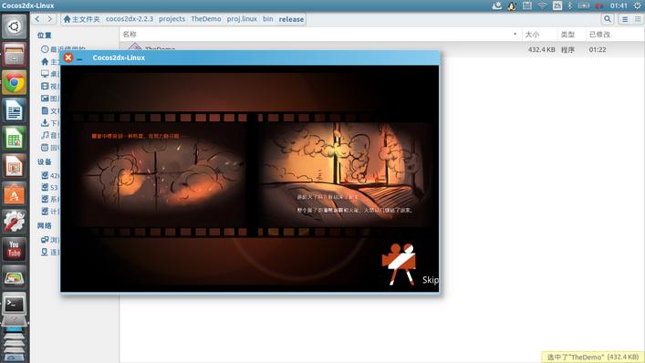The image size is (645, 363).
Task: Select the release breadcrumb
Action: tap(291, 19)
